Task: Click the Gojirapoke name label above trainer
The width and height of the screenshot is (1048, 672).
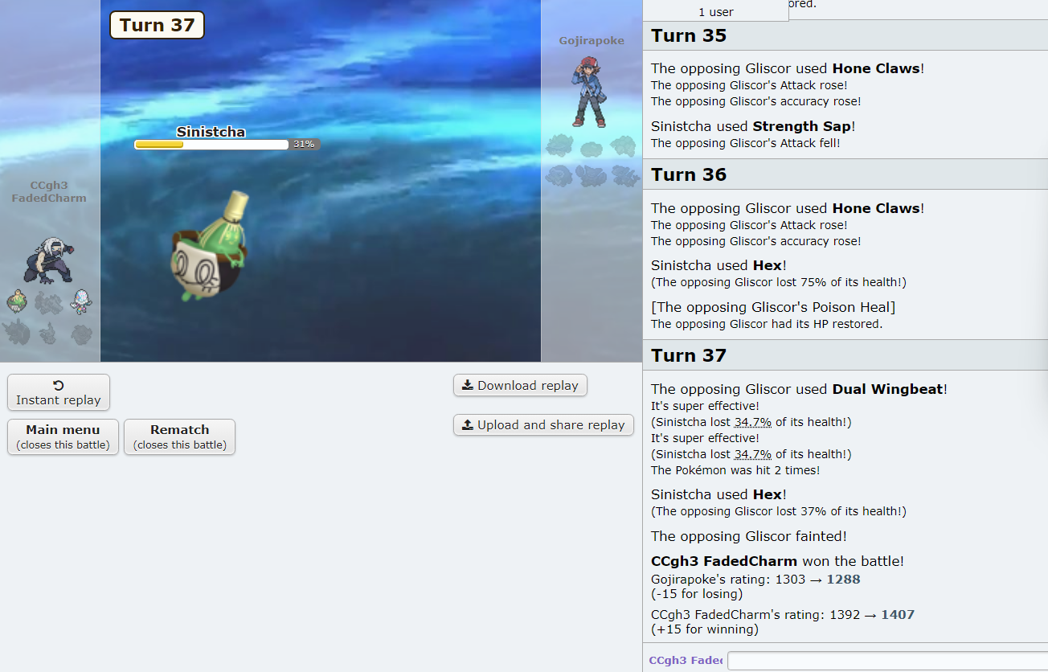Action: point(592,40)
